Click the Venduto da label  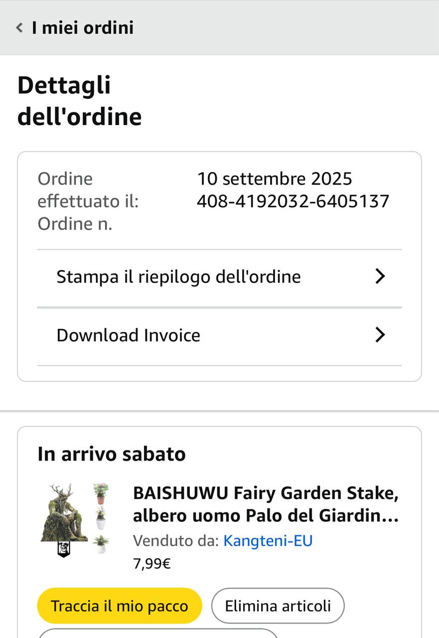(176, 541)
